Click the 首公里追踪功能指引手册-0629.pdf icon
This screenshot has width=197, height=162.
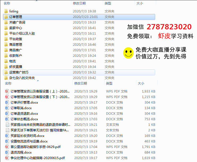tap(7, 147)
